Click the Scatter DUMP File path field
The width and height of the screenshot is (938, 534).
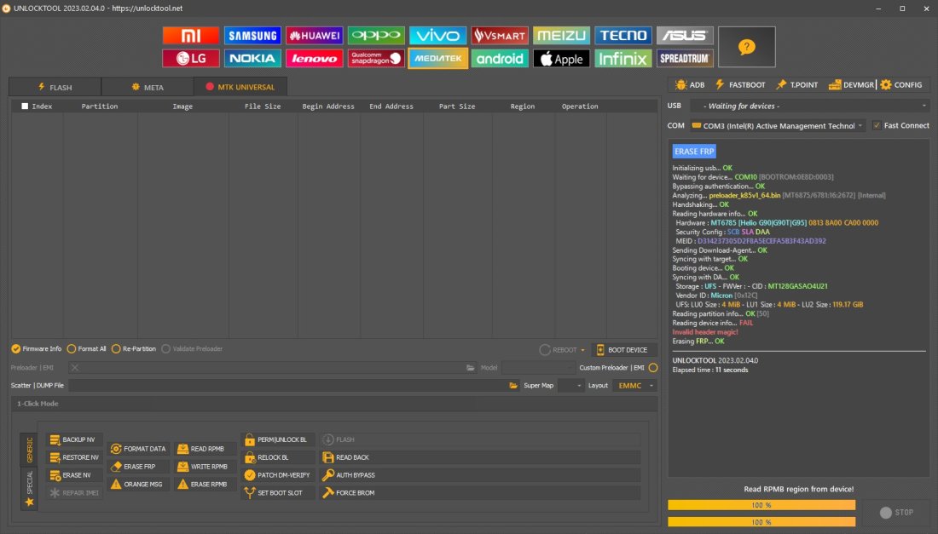coord(287,386)
